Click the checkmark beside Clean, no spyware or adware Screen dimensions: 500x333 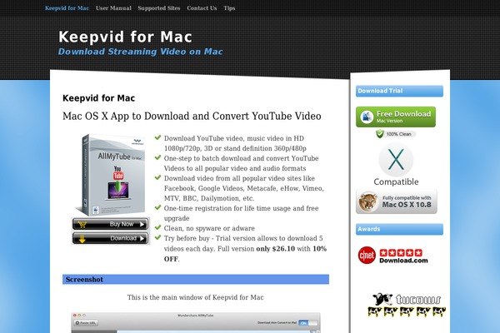[157, 227]
